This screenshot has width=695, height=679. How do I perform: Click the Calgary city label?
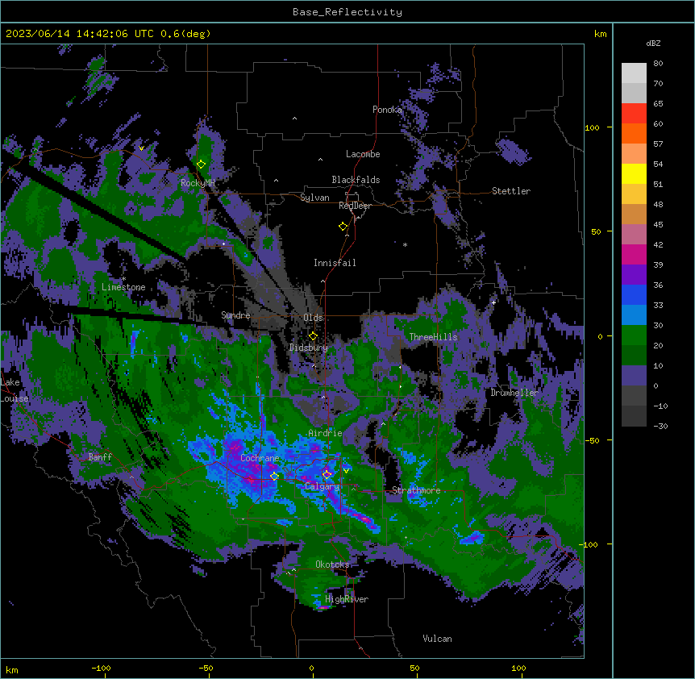click(x=322, y=486)
